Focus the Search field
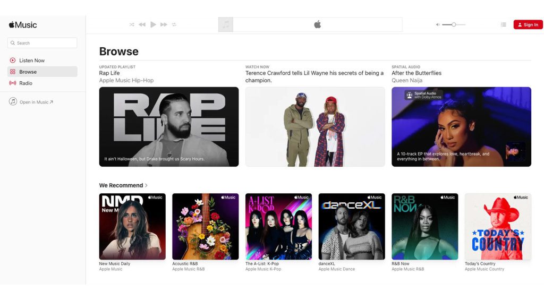This screenshot has height=300, width=544. tap(42, 43)
